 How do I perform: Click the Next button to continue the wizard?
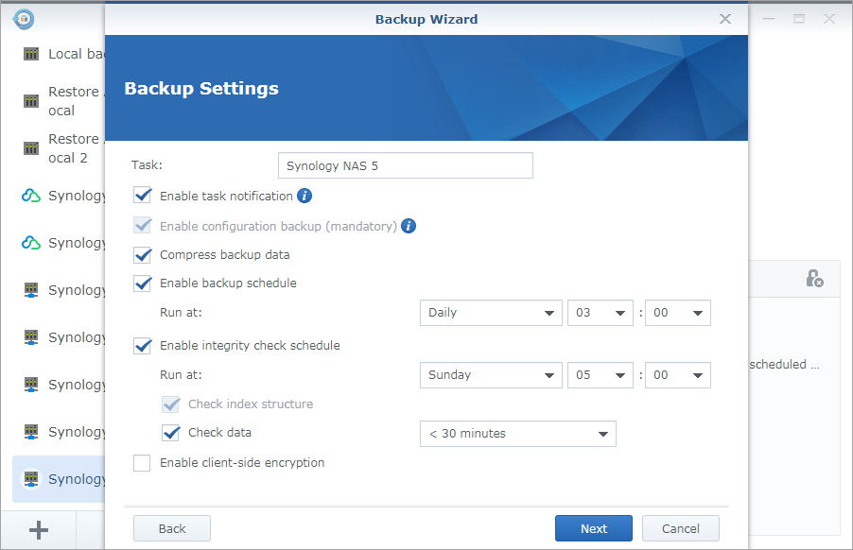pos(593,528)
